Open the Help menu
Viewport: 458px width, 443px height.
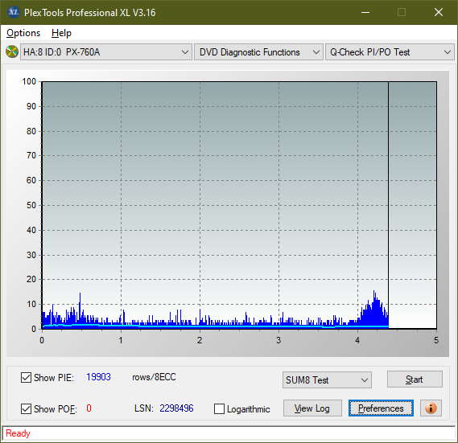[61, 33]
